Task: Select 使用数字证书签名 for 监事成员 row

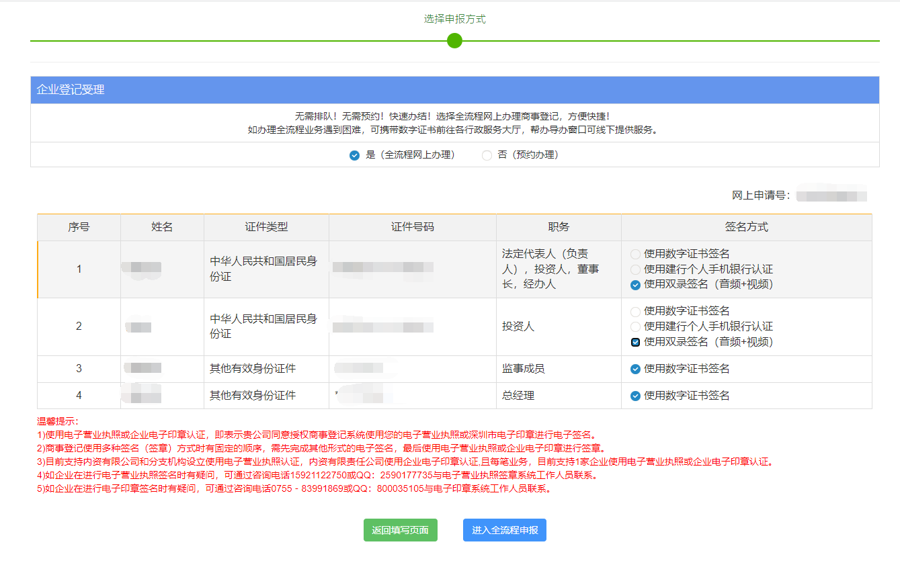Action: [635, 369]
